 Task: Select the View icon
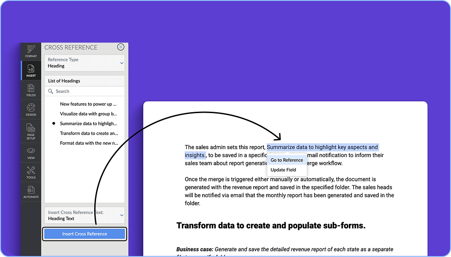click(x=31, y=153)
